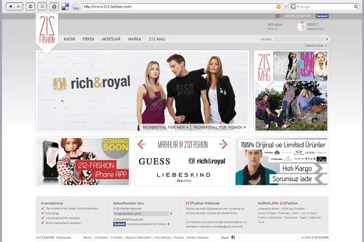The height and width of the screenshot is (242, 364).
Task: Go to the browser home page icon
Action: (x=54, y=7)
